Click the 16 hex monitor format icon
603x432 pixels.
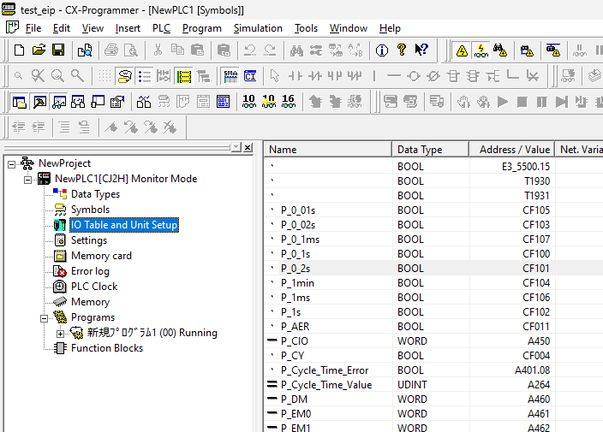288,102
